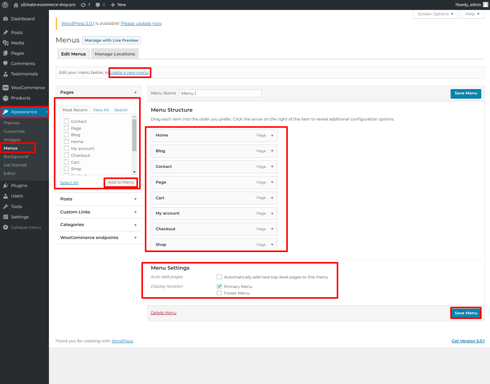
Task: Click the Plugins plug icon
Action: 6,185
